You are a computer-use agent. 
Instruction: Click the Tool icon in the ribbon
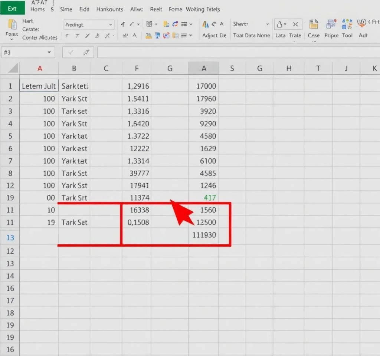coord(347,25)
